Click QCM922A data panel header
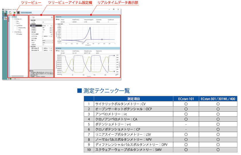 [88, 48]
